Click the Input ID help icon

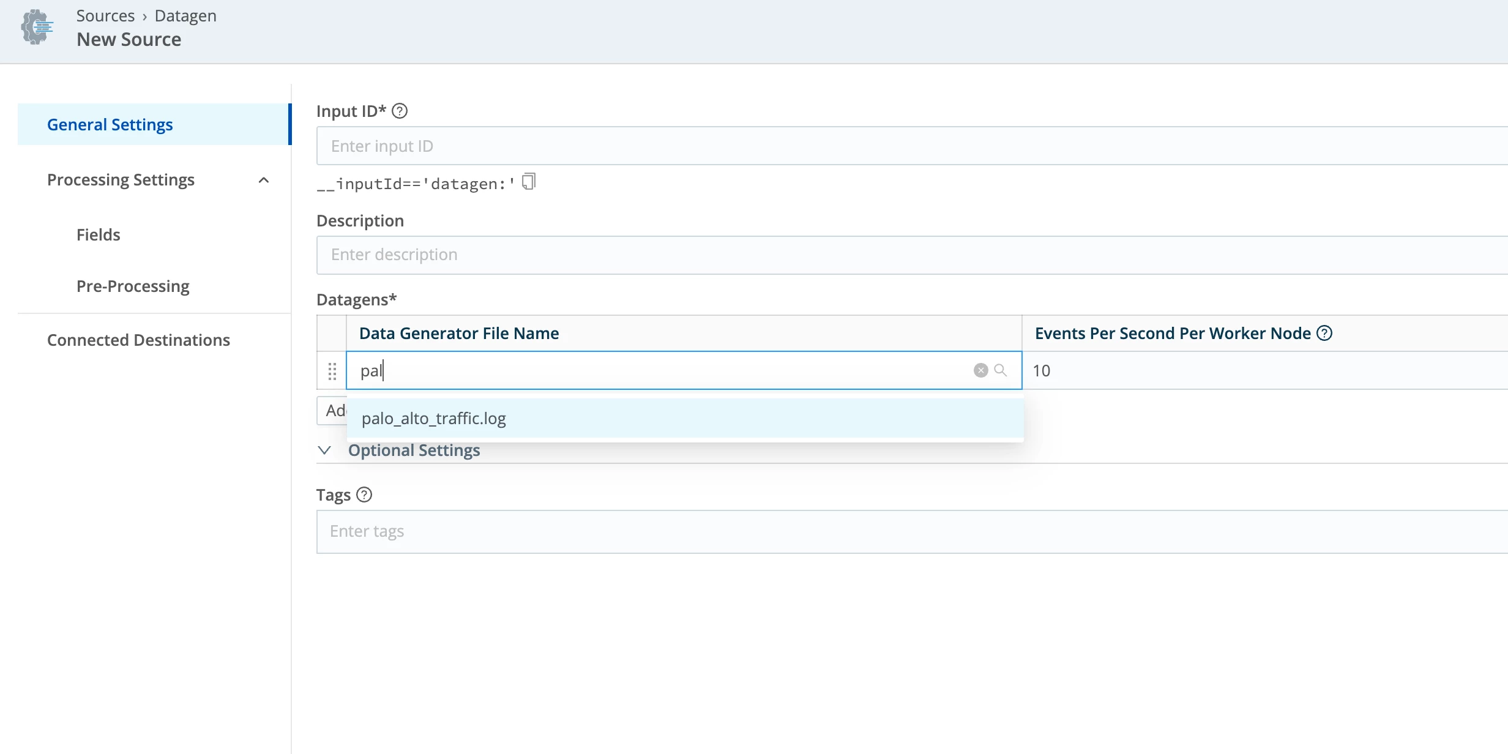(400, 111)
